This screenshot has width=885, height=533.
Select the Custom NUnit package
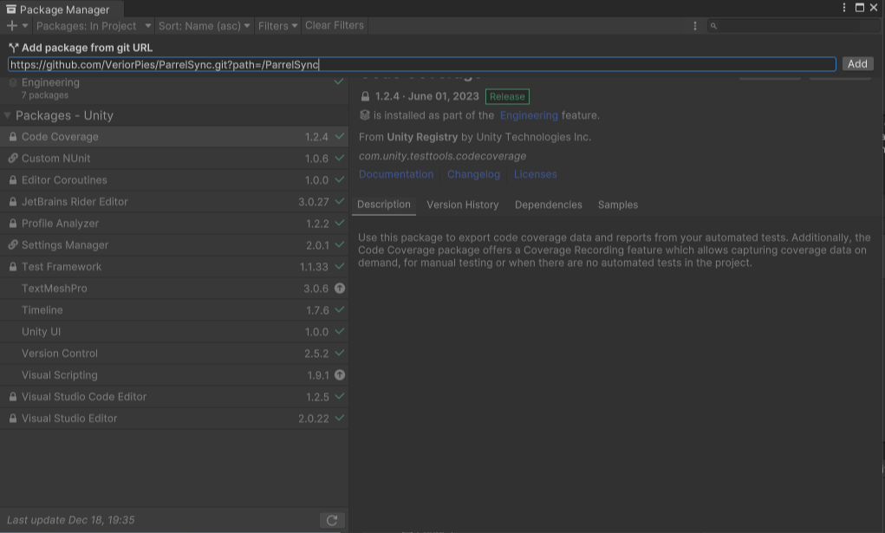click(174, 158)
